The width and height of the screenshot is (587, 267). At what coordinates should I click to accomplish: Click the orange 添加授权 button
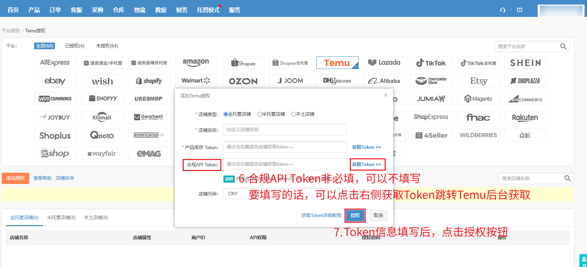[x=15, y=178]
